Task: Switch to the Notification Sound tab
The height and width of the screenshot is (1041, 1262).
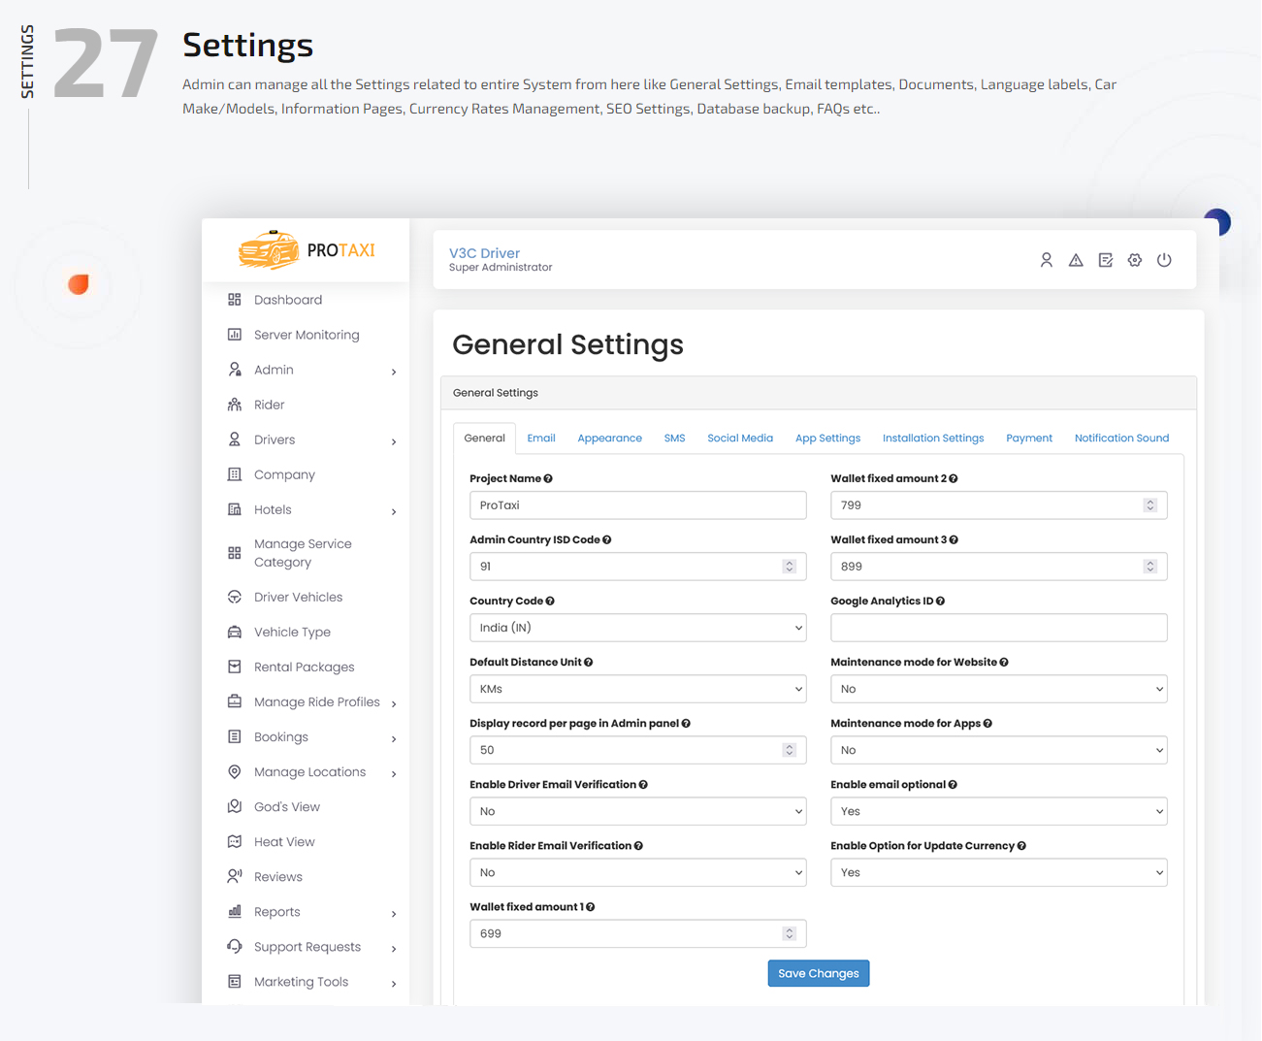Action: pyautogui.click(x=1121, y=438)
